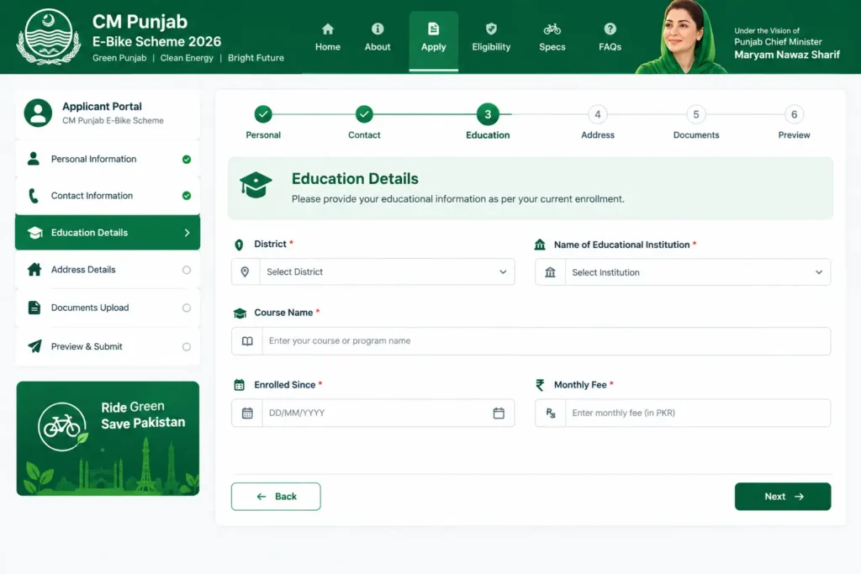Open the date picker calendar icon at field's right
Image resolution: width=861 pixels, height=574 pixels.
pos(499,413)
